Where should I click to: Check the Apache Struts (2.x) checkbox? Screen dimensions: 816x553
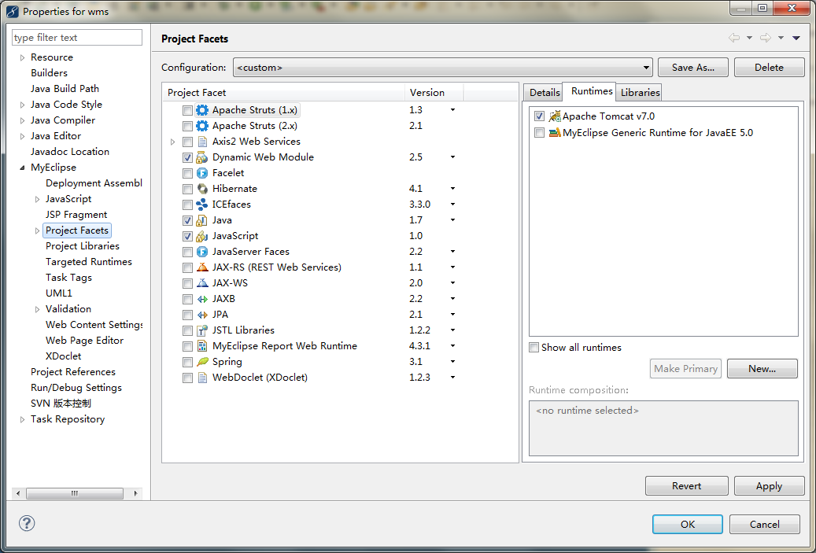(187, 126)
